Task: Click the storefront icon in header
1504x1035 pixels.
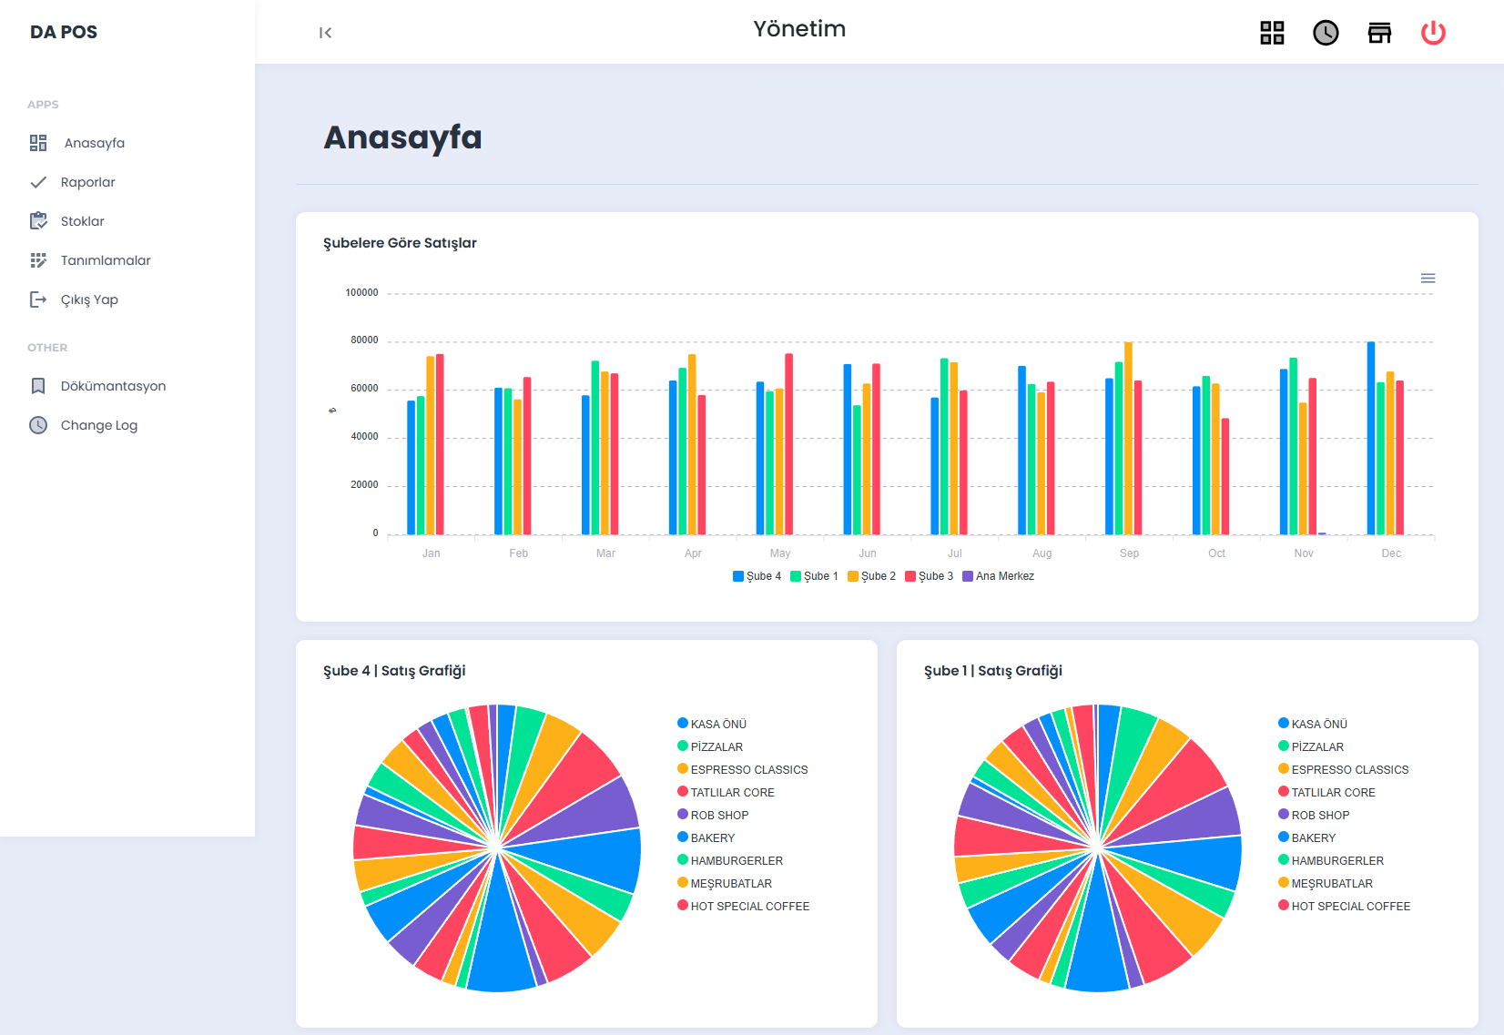Action: click(1379, 33)
